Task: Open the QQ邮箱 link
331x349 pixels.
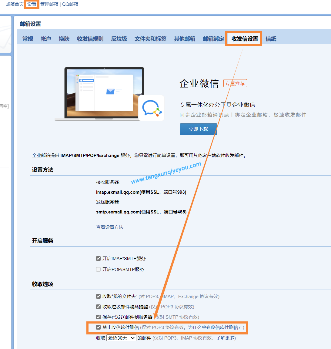Action: (70, 4)
